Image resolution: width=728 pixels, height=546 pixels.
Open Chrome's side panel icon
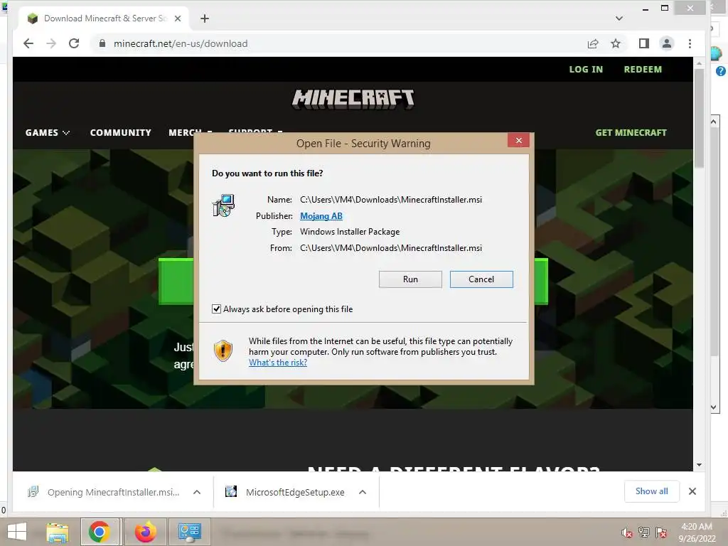coord(644,43)
